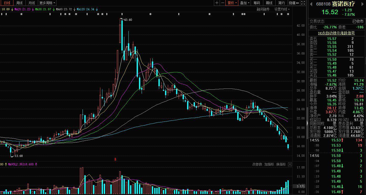Click 43.60 high price label
Image resolution: width=366 pixels, height=195 pixels.
[128, 20]
